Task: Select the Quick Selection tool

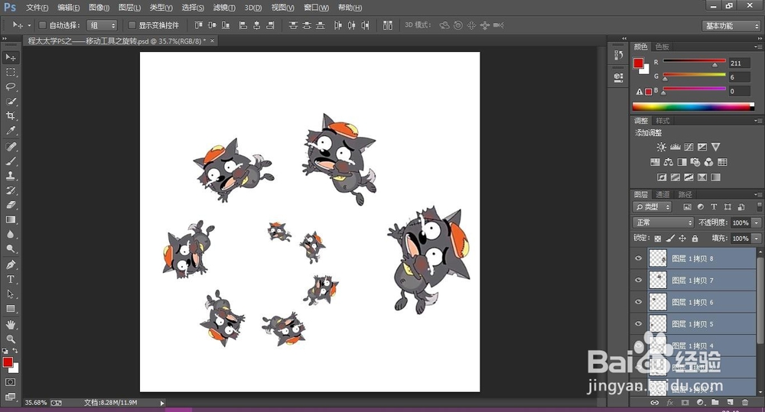Action: pyautogui.click(x=10, y=102)
